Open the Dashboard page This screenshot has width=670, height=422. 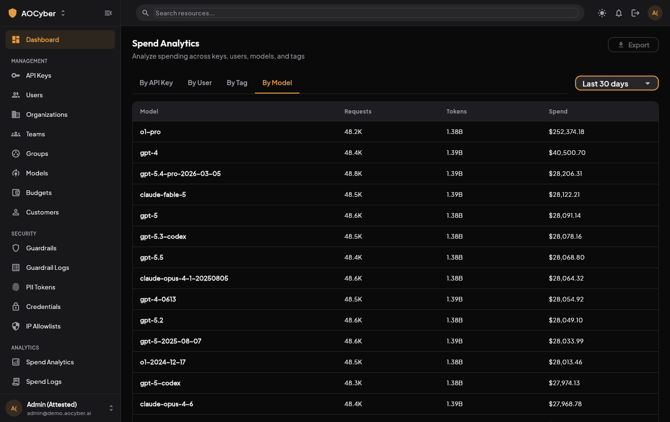click(x=60, y=40)
